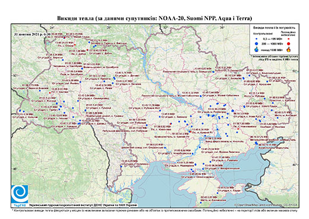
Task: Click the footnote text below the map
Action: (x=154, y=210)
